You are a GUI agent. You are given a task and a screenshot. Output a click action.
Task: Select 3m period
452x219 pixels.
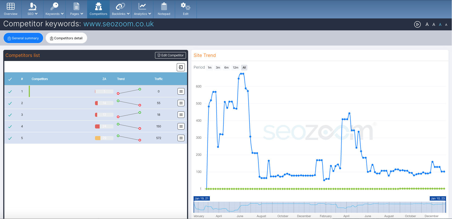pos(218,67)
